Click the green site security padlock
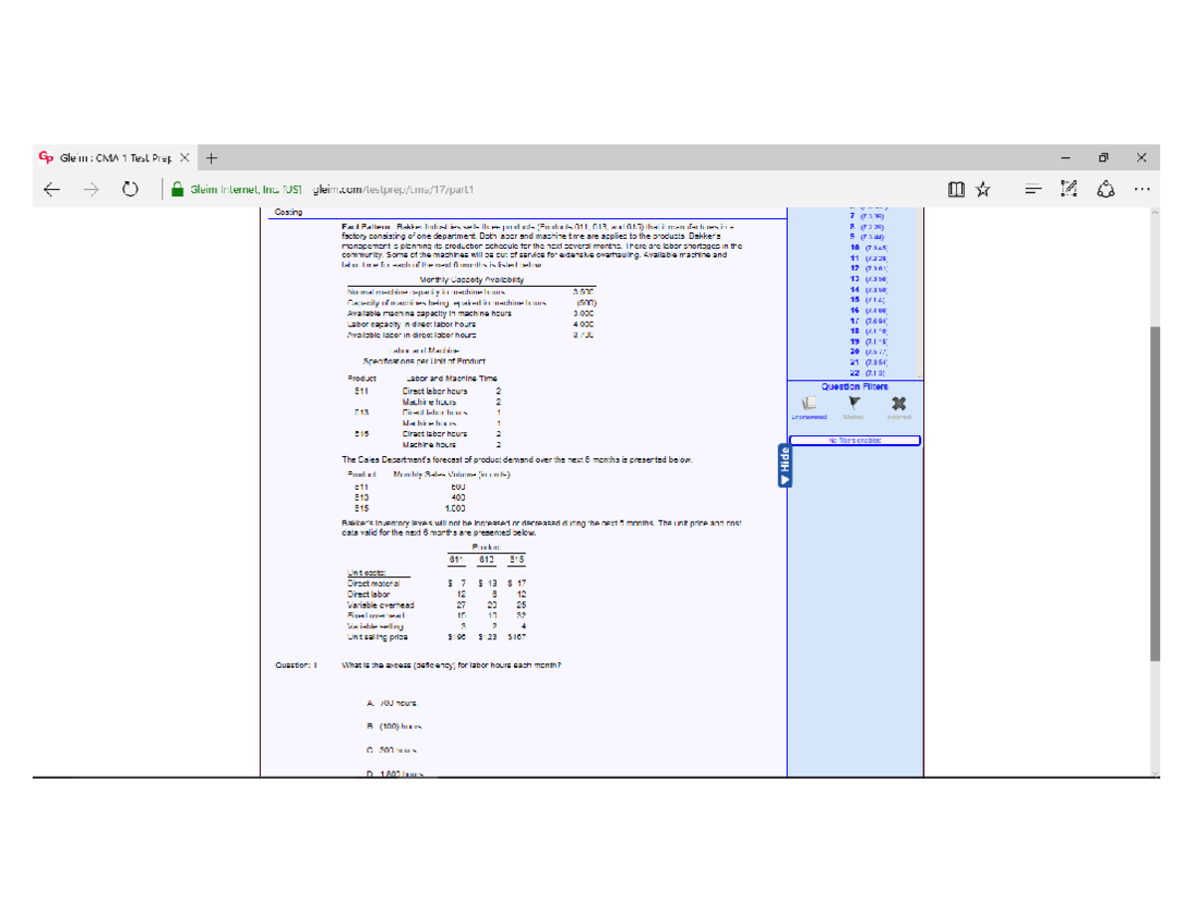Viewport: 1195px width, 923px height. coord(176,189)
